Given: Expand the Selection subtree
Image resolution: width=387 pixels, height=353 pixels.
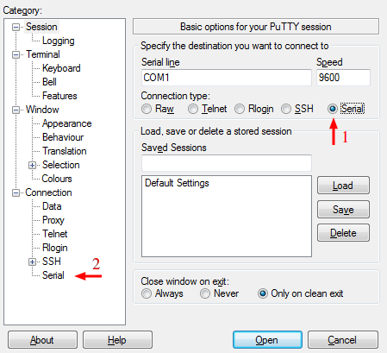Looking at the screenshot, I should (32, 165).
